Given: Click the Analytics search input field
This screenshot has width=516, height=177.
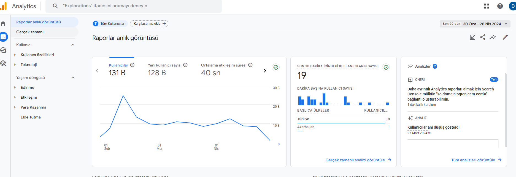Looking at the screenshot, I should click(134, 6).
